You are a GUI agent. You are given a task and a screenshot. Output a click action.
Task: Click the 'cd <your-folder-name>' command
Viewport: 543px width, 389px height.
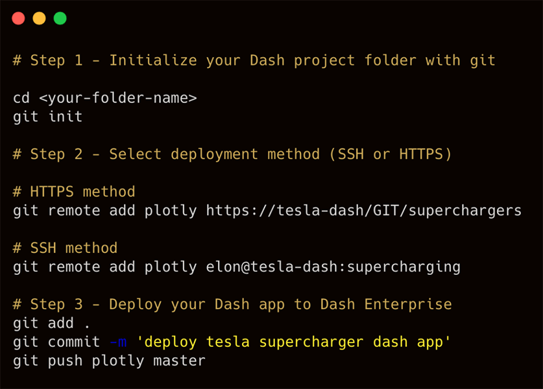tap(105, 98)
